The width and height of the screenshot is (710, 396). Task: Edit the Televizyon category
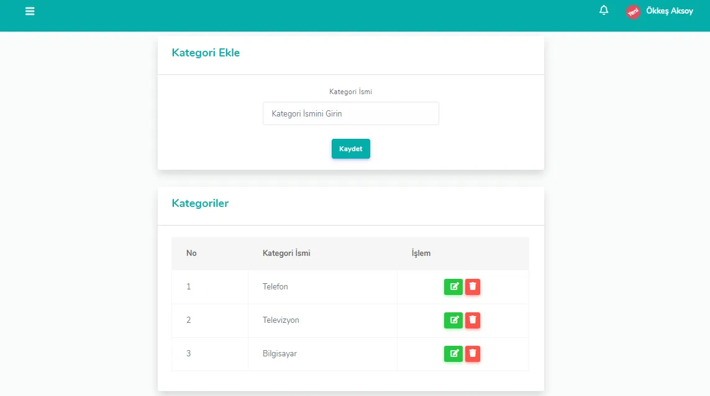pyautogui.click(x=453, y=320)
